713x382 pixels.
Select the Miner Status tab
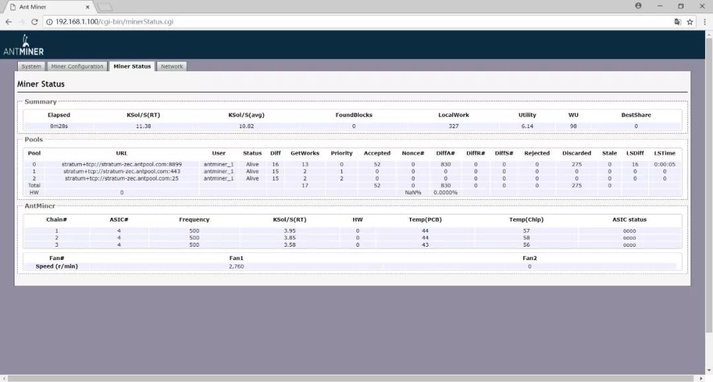pos(132,67)
